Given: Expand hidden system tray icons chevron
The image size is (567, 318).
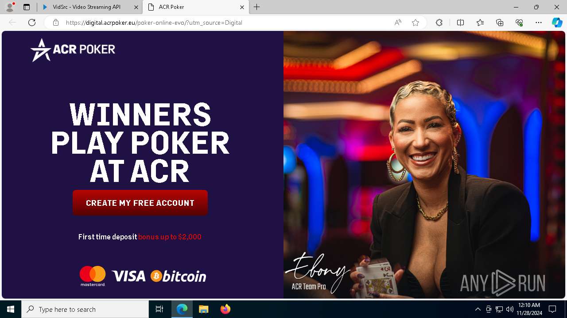Looking at the screenshot, I should click(478, 309).
